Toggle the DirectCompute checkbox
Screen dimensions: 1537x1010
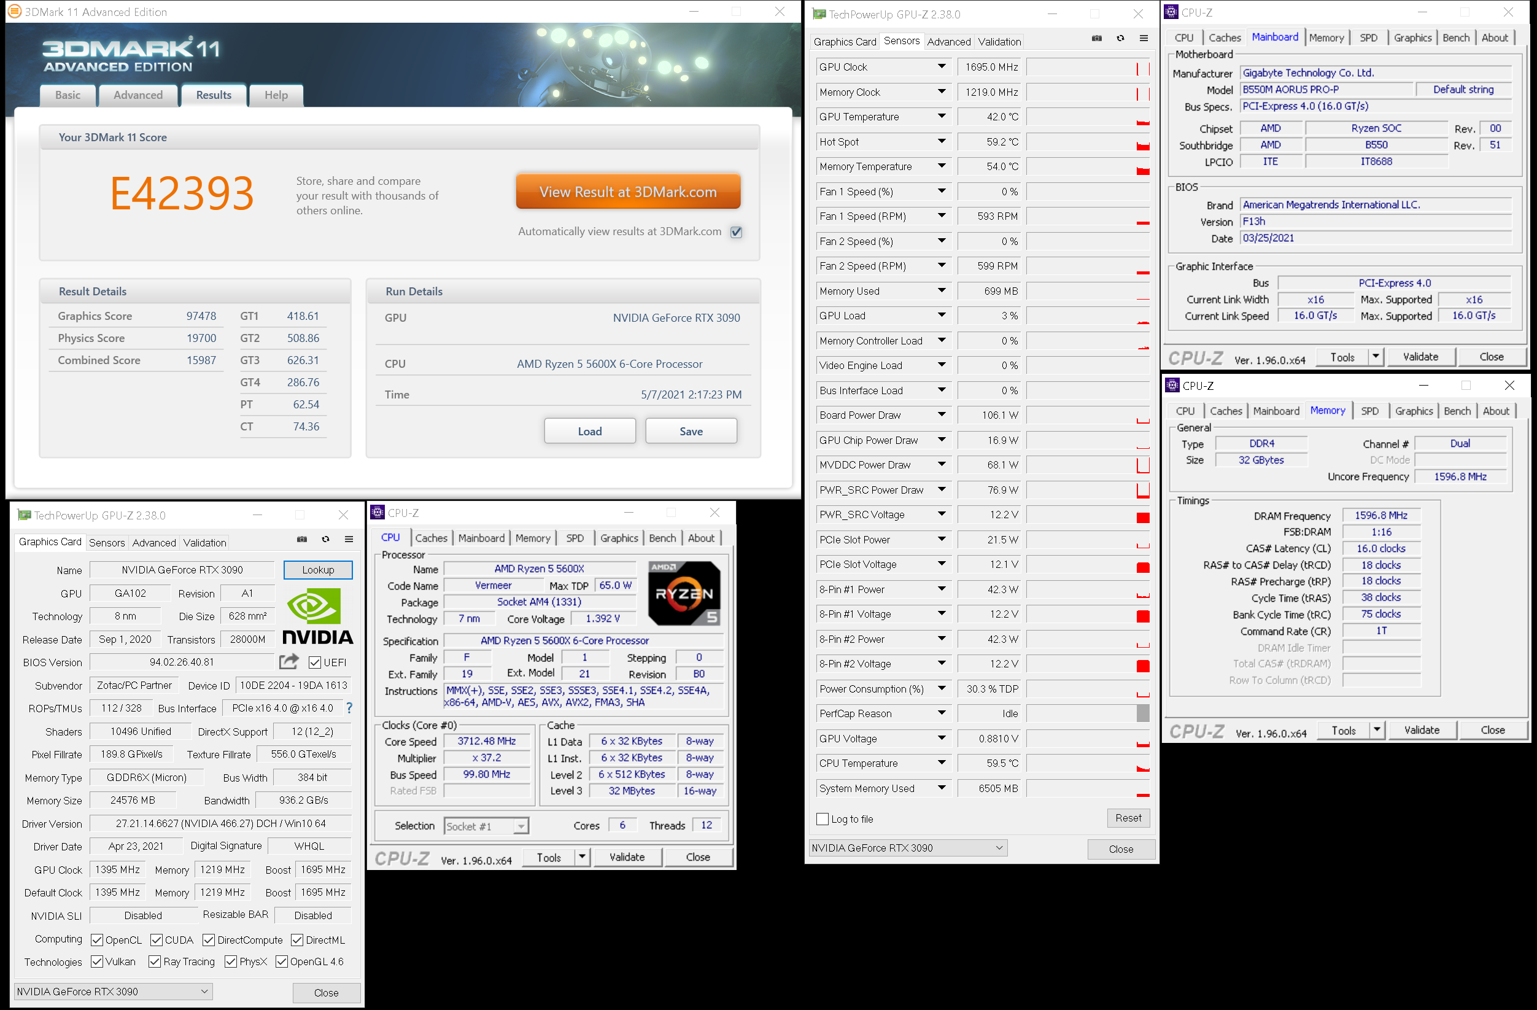tap(209, 939)
